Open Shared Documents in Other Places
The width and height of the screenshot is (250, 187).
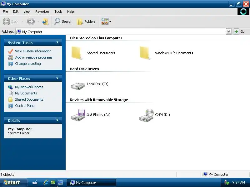(x=29, y=99)
